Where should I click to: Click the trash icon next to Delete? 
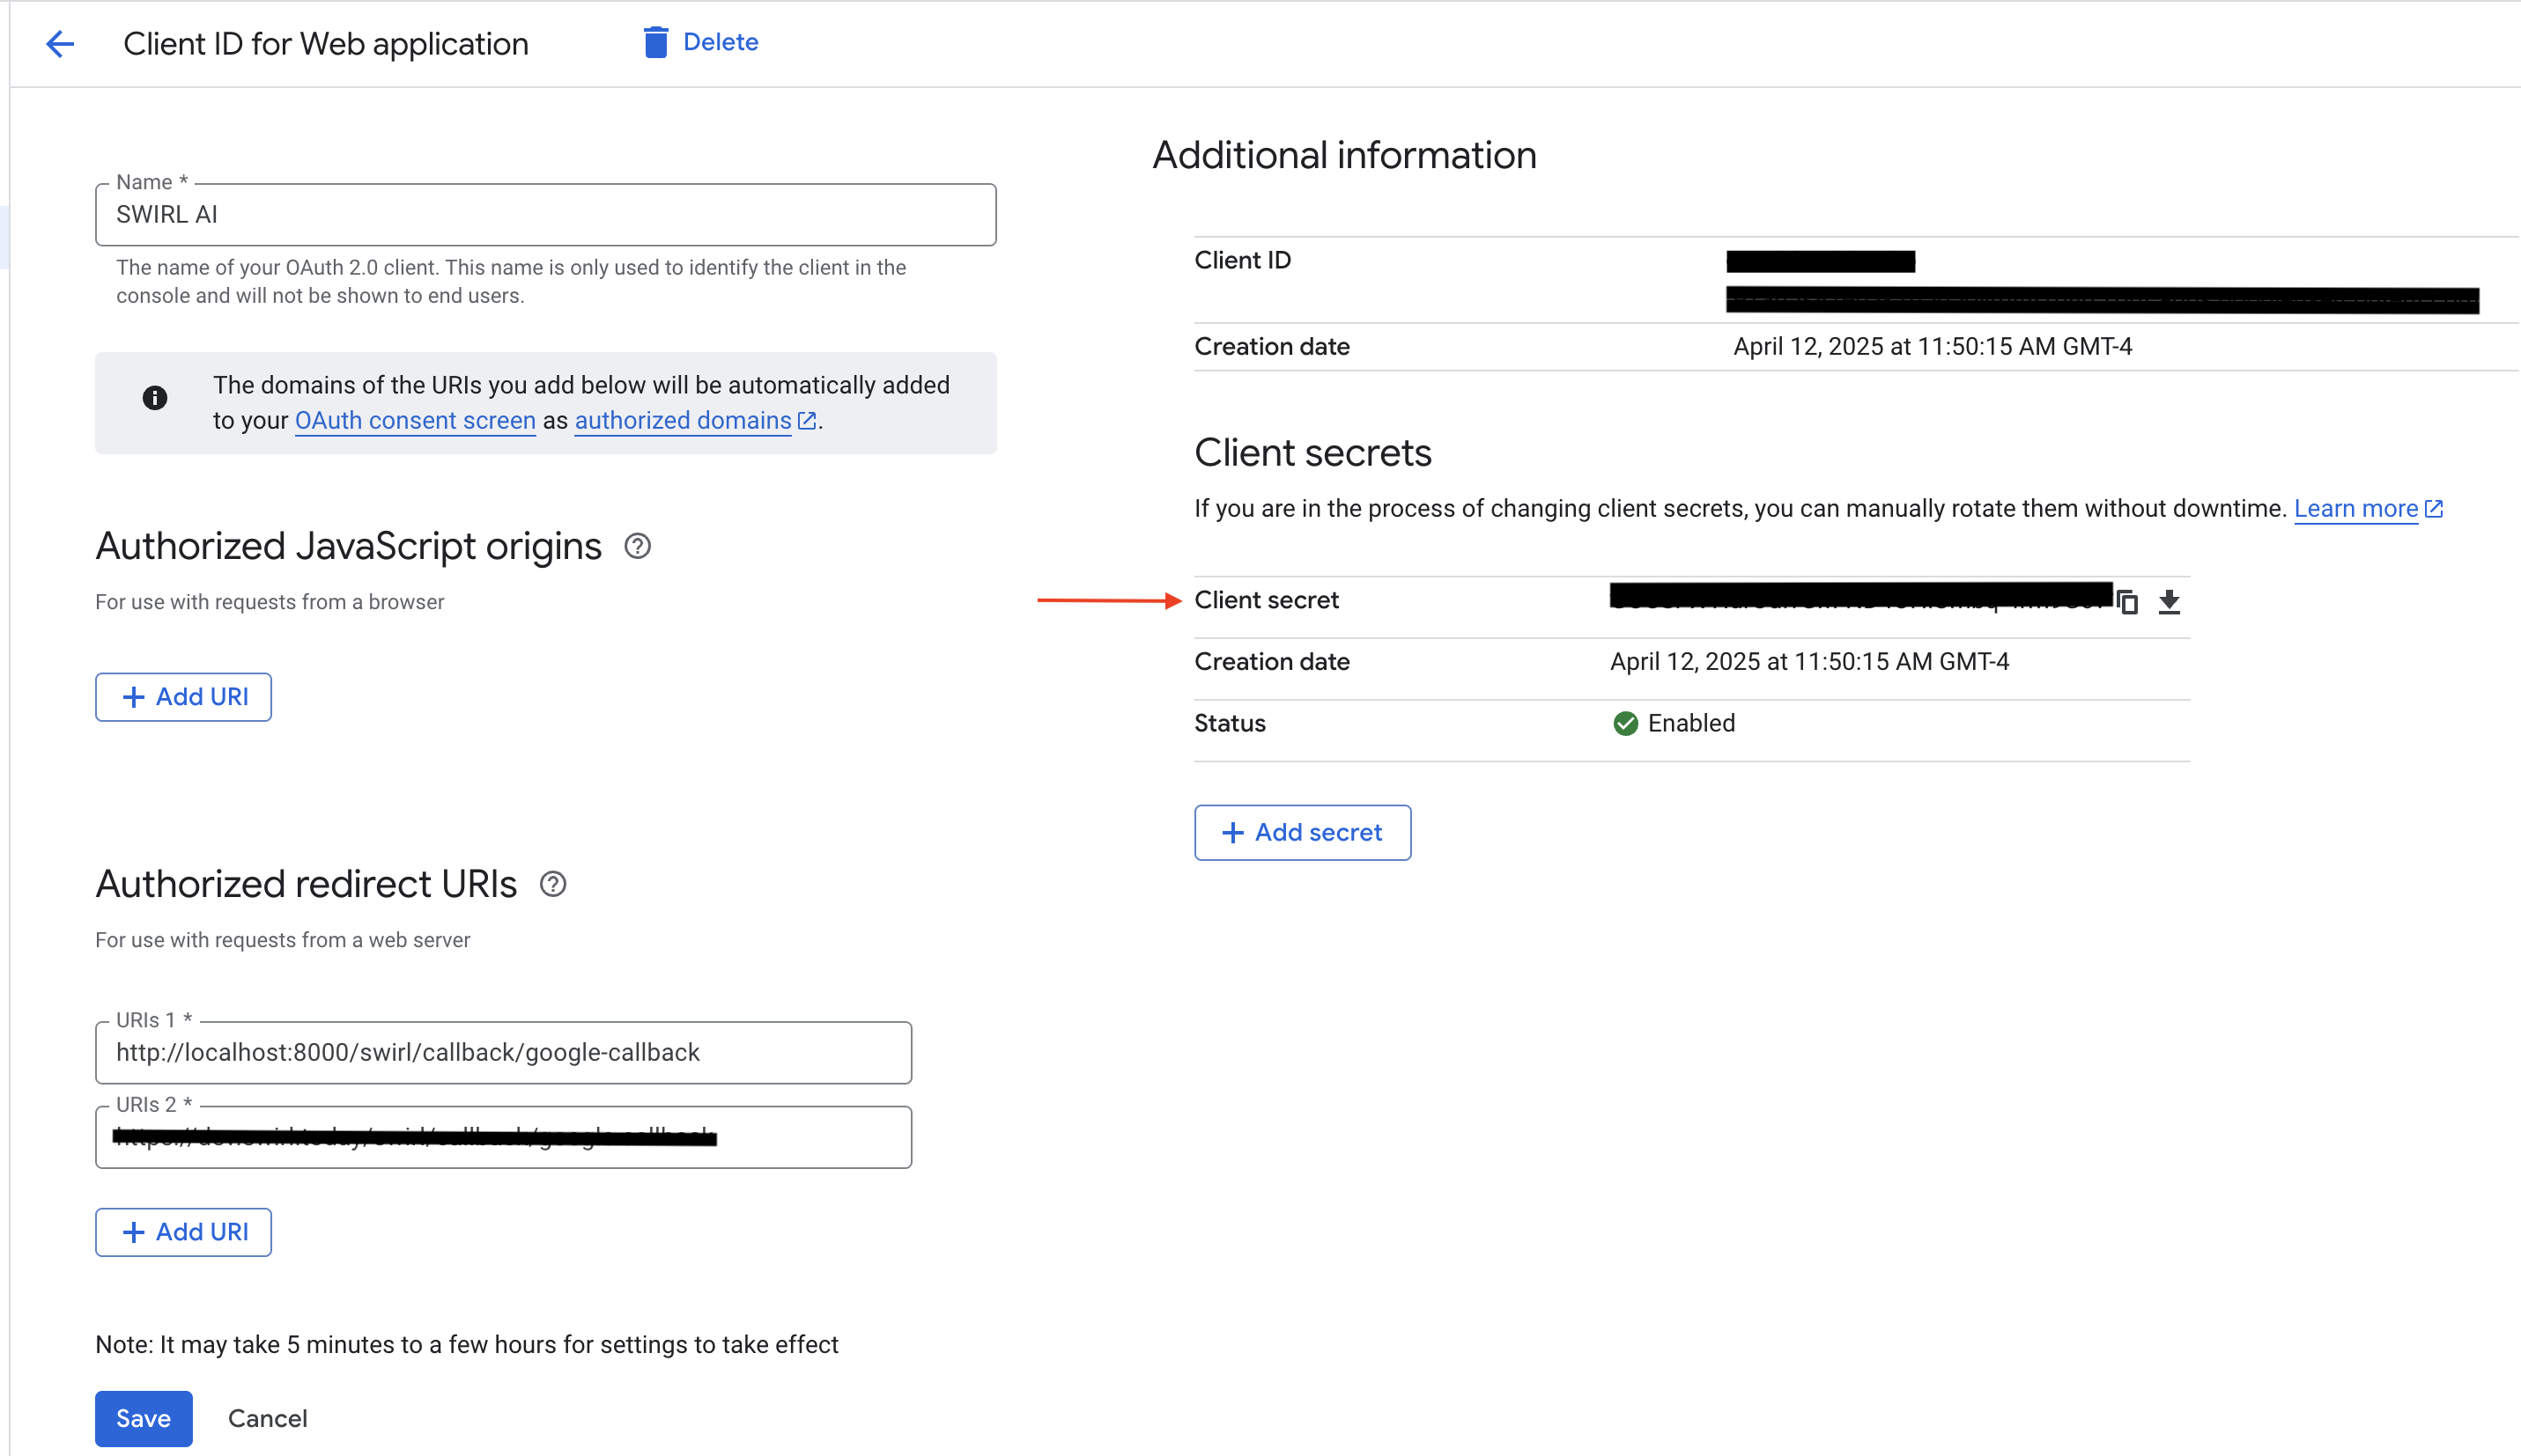[655, 42]
